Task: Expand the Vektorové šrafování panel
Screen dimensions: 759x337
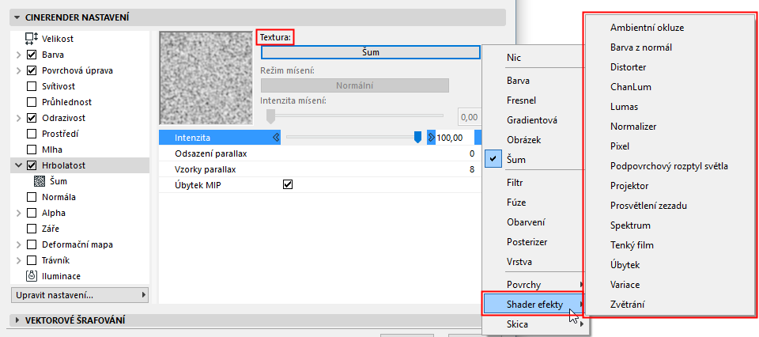Action: tap(17, 320)
